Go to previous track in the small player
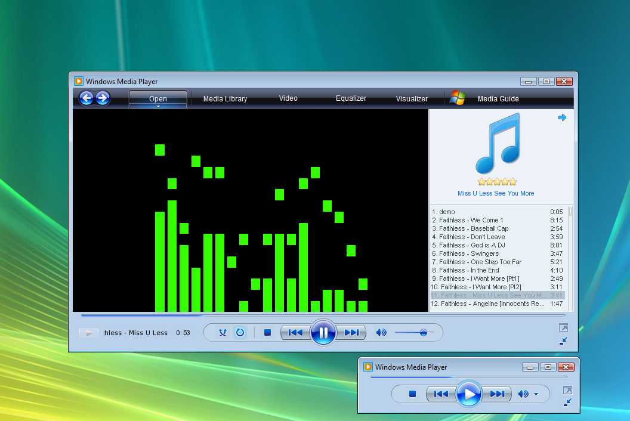This screenshot has height=421, width=630. point(441,394)
